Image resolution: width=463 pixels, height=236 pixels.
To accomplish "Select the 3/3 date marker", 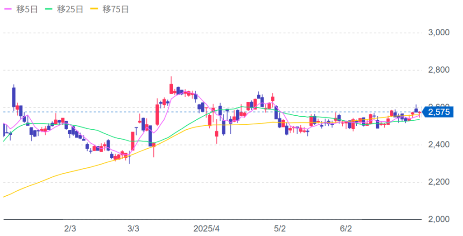I will tap(133, 228).
